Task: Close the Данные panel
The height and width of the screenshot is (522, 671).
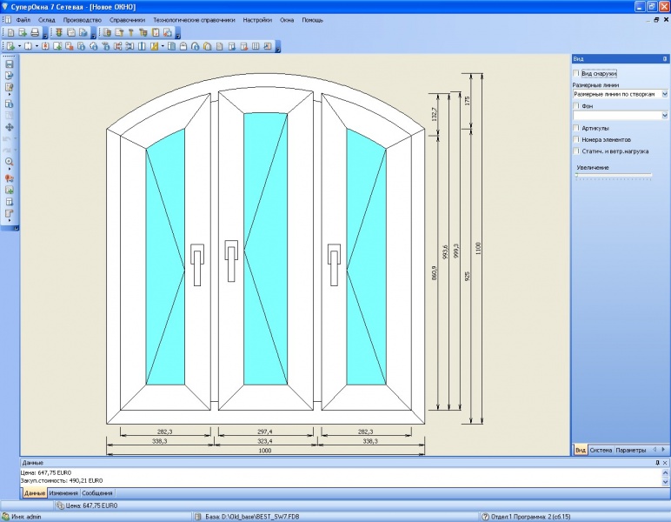Action: tap(665, 463)
